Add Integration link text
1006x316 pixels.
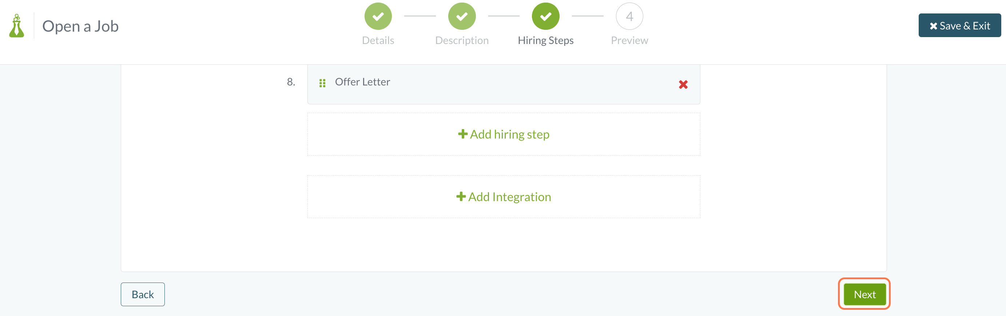[x=509, y=197]
